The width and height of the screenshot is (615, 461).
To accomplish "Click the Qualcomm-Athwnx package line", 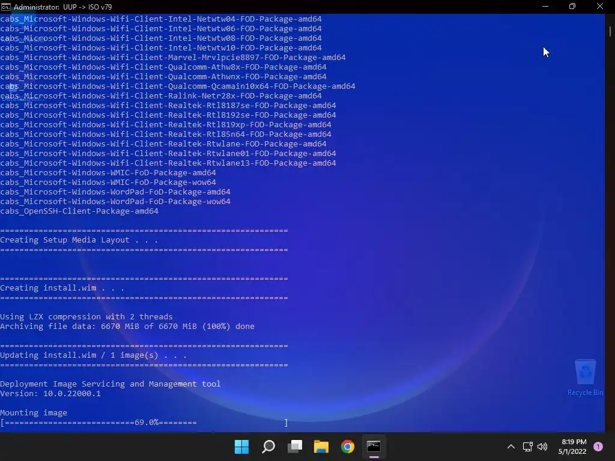I will [x=163, y=77].
